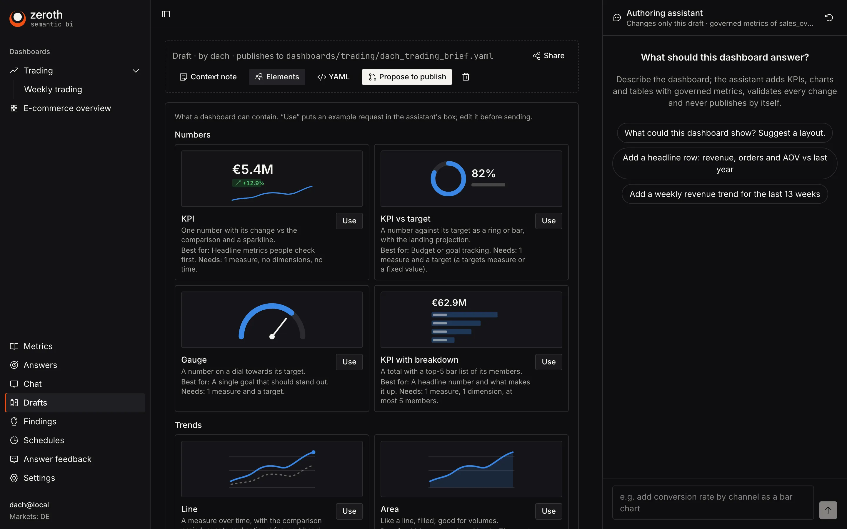Image resolution: width=847 pixels, height=529 pixels.
Task: Use the KPI vs target element
Action: [x=548, y=221]
